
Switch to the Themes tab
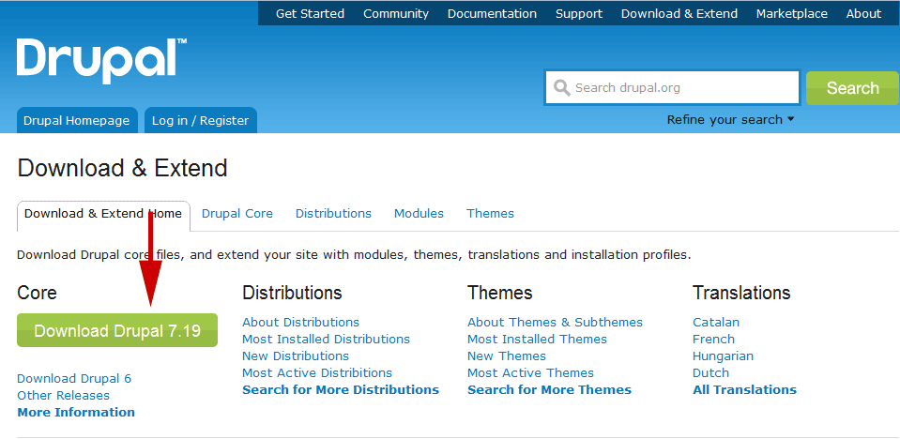(490, 214)
